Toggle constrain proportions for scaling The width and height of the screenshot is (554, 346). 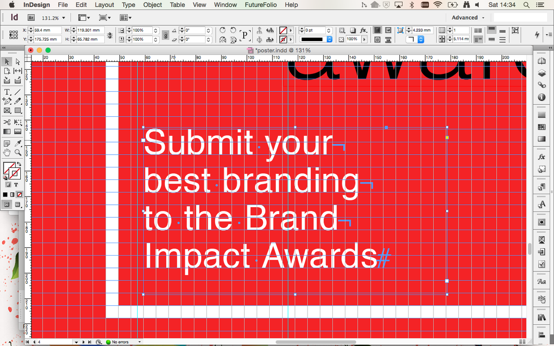pos(165,35)
